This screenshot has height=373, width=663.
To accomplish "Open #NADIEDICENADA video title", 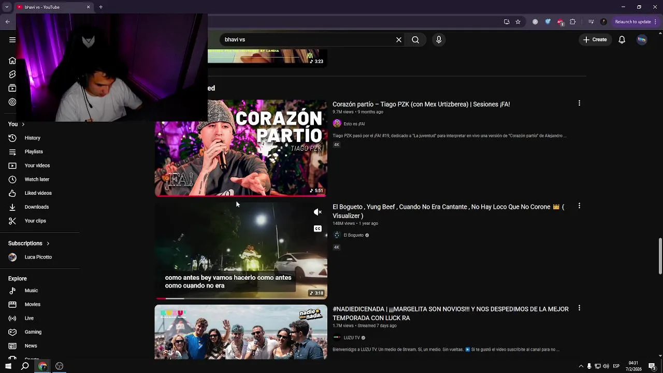I will pyautogui.click(x=451, y=313).
